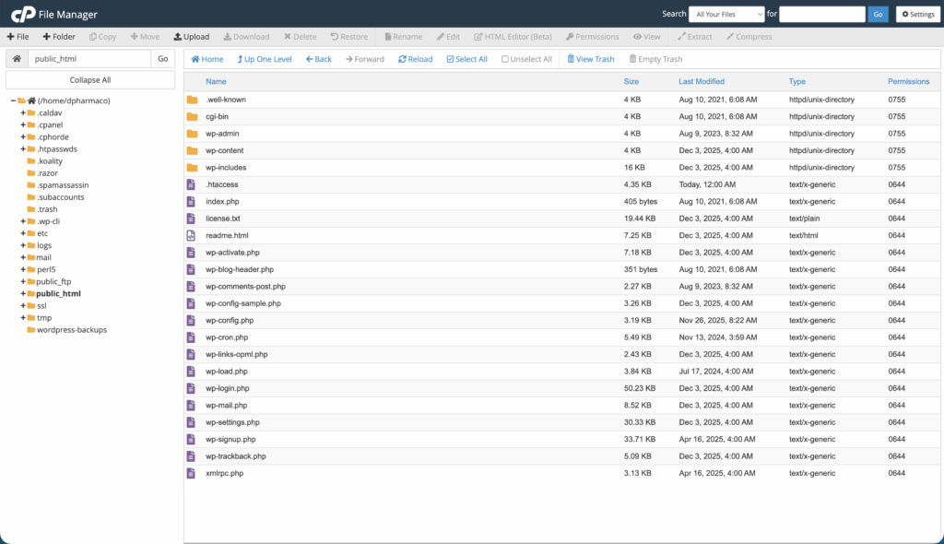The width and height of the screenshot is (944, 544).
Task: Open the All Your Files search dropdown
Action: click(x=726, y=14)
